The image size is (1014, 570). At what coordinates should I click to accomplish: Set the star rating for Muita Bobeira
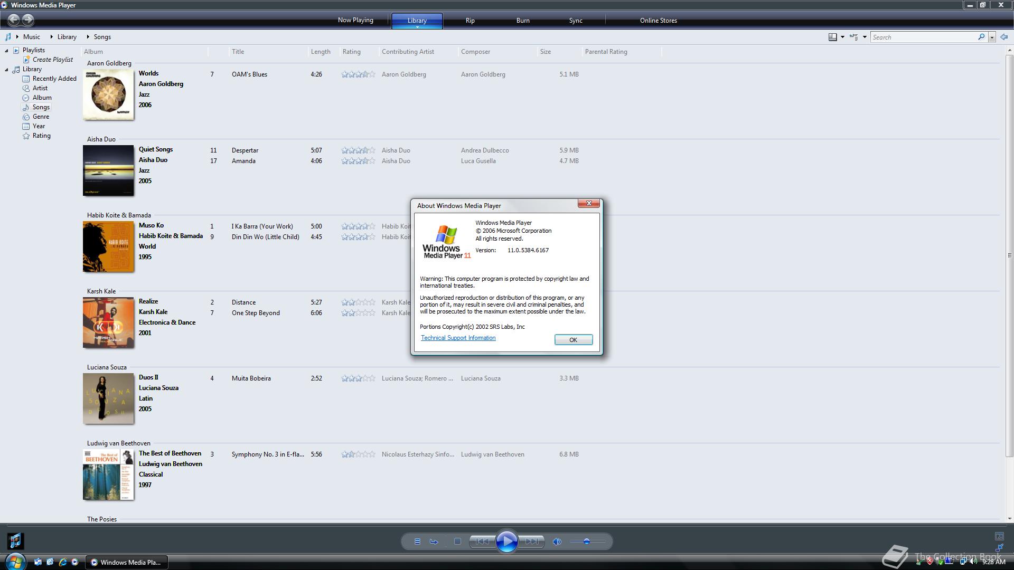click(x=358, y=378)
